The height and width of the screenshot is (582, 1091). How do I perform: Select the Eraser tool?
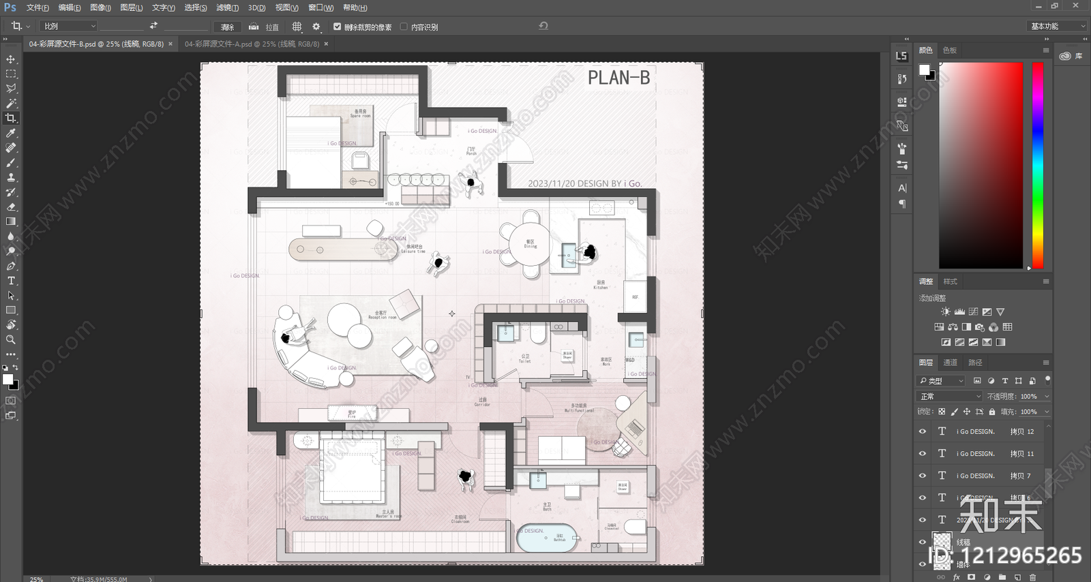[11, 206]
